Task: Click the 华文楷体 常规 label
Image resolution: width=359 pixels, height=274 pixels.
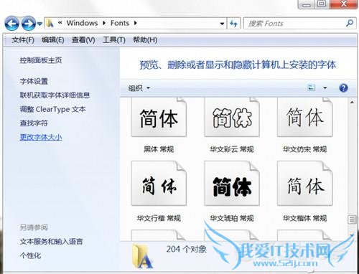Action: 304,218
